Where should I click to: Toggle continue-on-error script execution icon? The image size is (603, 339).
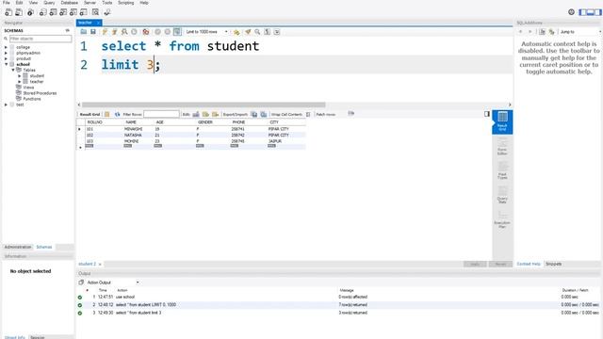pyautogui.click(x=146, y=32)
